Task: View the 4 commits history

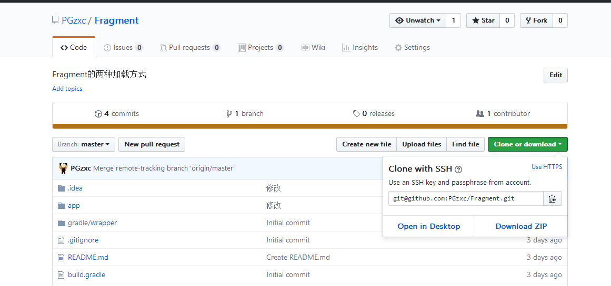Action: pos(116,113)
